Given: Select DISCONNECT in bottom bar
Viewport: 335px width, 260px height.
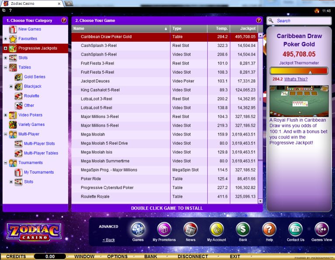Looking at the screenshot, I should click(193, 256).
